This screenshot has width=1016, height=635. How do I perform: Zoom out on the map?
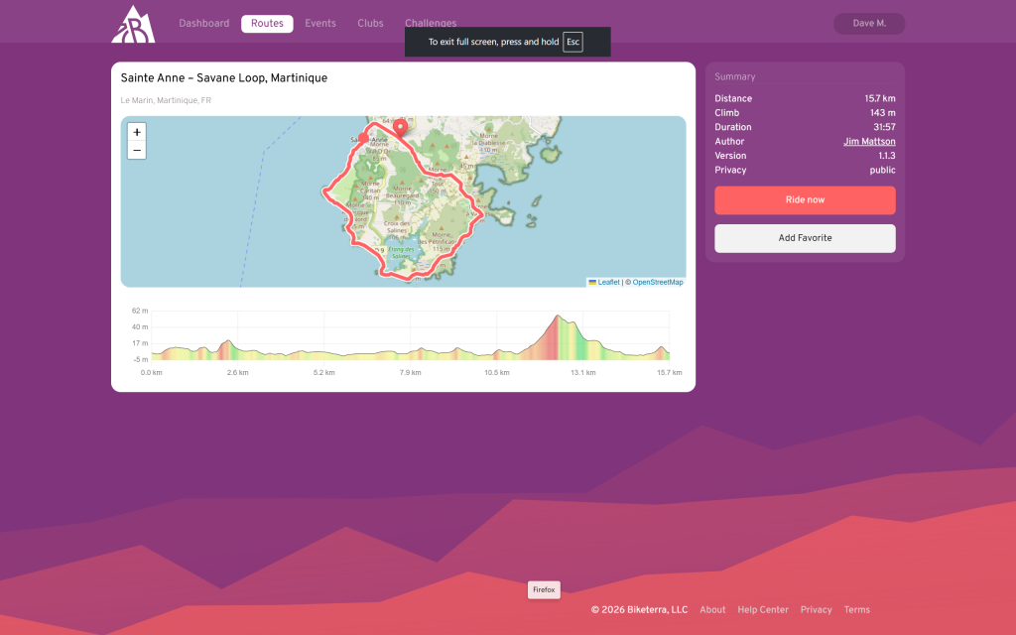(137, 151)
